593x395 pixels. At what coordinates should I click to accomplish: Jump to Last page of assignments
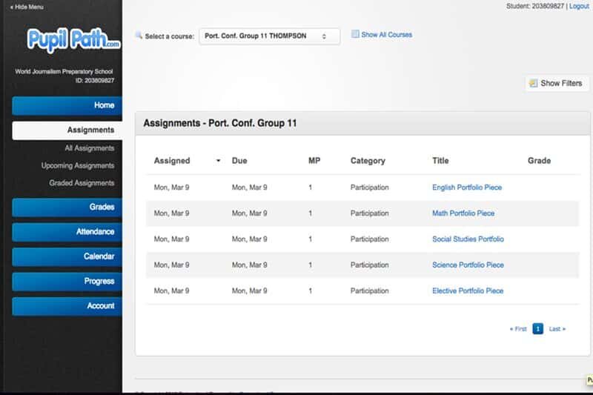pos(557,329)
